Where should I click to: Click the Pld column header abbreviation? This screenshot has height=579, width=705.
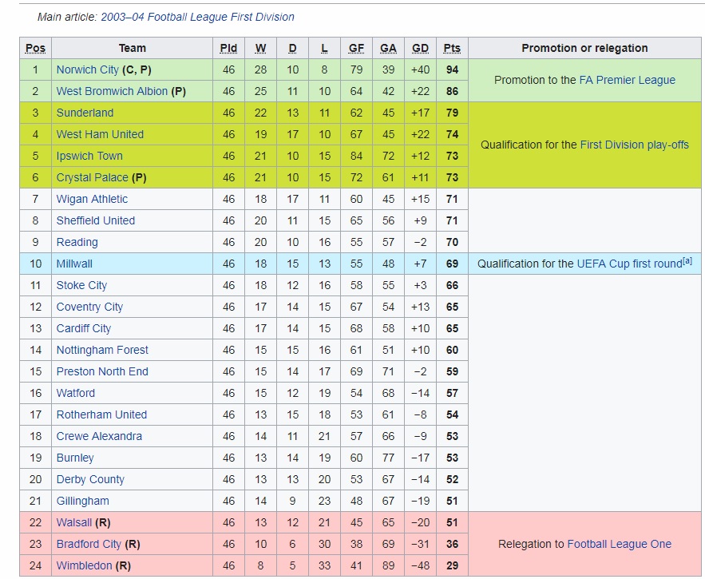[x=228, y=48]
